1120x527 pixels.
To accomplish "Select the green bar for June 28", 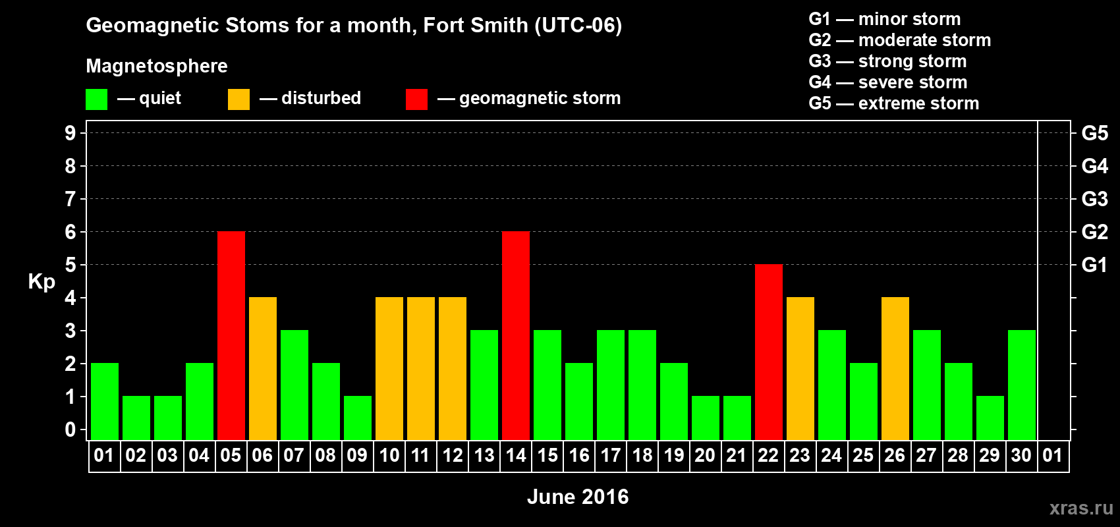I will coord(959,402).
